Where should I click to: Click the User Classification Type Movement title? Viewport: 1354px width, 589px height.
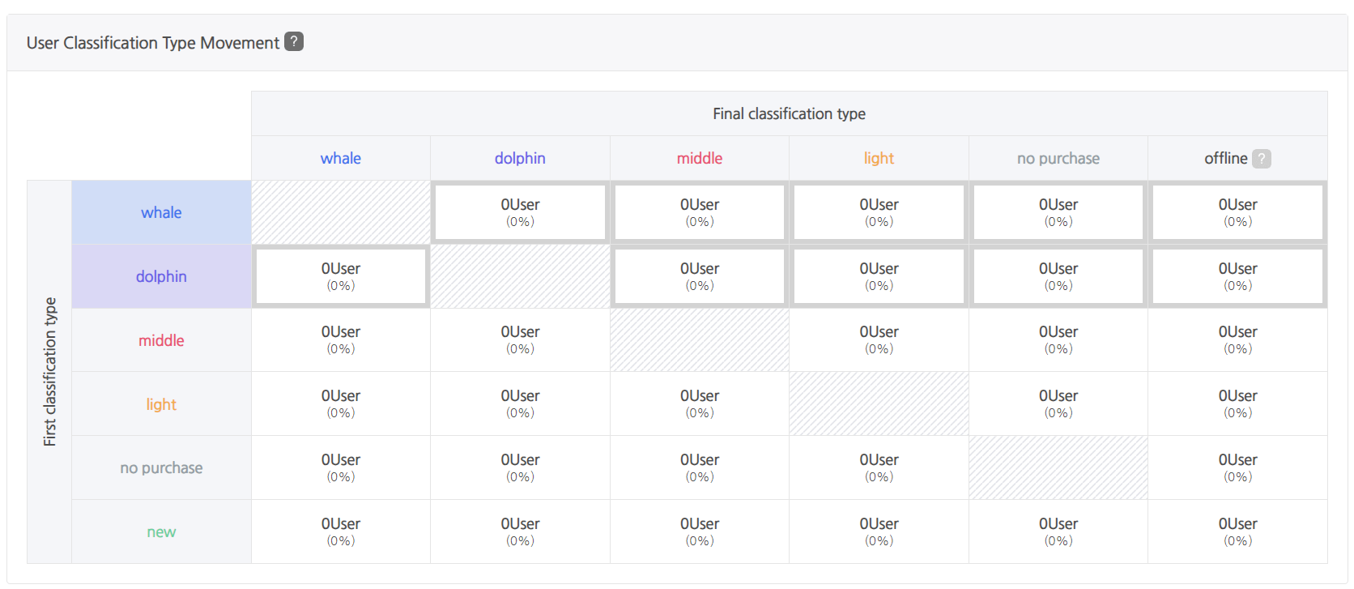coord(153,43)
